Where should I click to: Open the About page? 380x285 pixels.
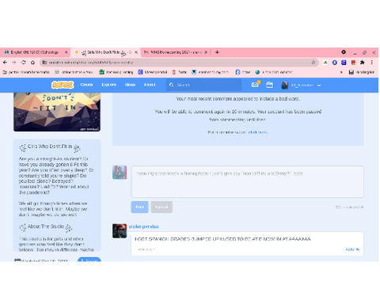pyautogui.click(x=150, y=85)
